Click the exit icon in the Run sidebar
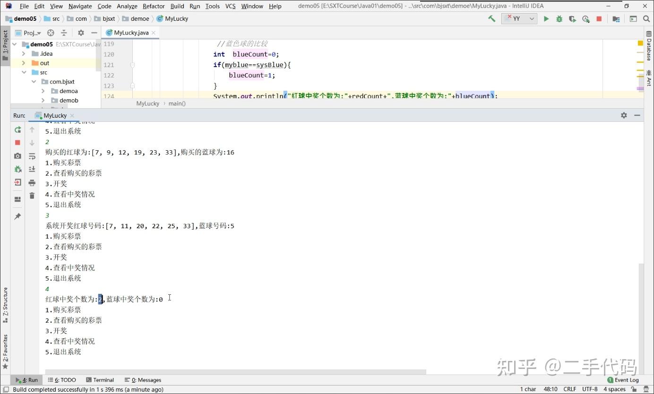The width and height of the screenshot is (654, 394). pyautogui.click(x=17, y=182)
